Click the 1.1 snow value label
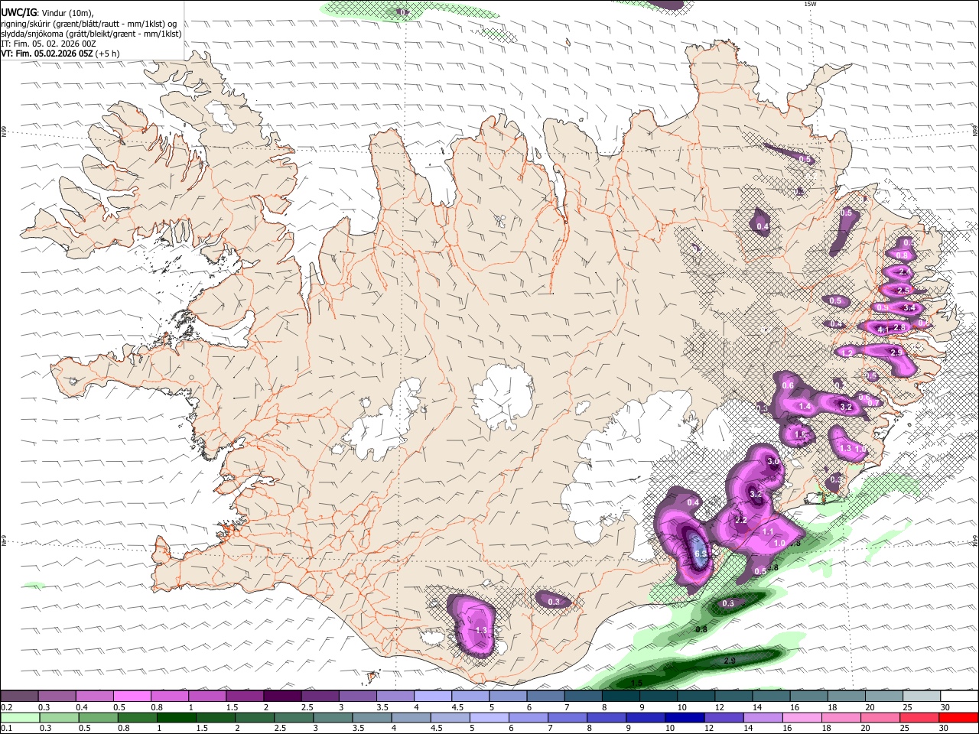Viewport: 979px width, 734px height. pyautogui.click(x=769, y=531)
